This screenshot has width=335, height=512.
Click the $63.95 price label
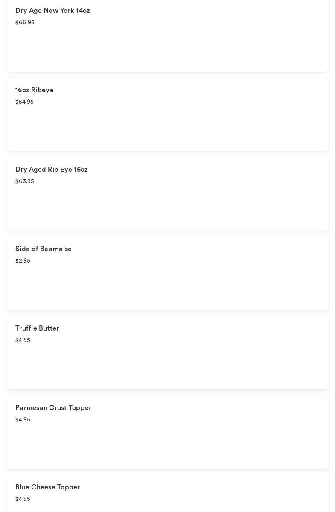tap(25, 181)
